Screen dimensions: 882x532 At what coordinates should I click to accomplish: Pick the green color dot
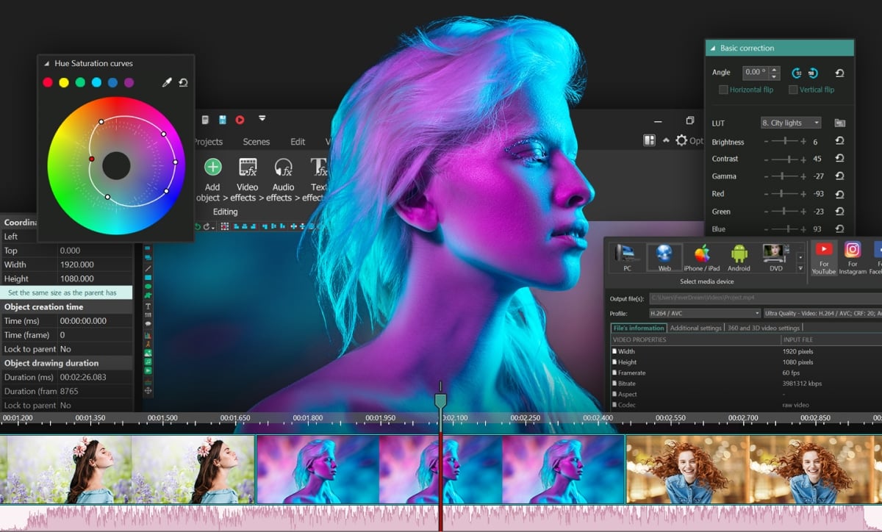point(80,83)
